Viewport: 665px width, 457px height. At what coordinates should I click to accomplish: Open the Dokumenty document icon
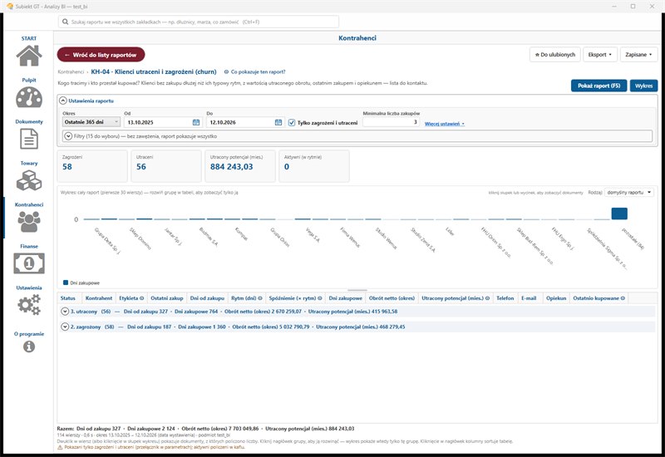pyautogui.click(x=29, y=139)
